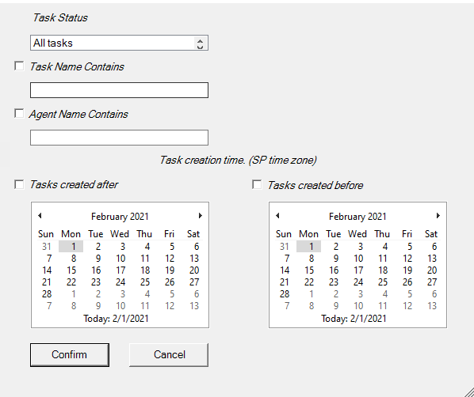The width and height of the screenshot is (474, 397).
Task: Click 'Today: 2/1/2021' in created-after calendar
Action: click(116, 319)
